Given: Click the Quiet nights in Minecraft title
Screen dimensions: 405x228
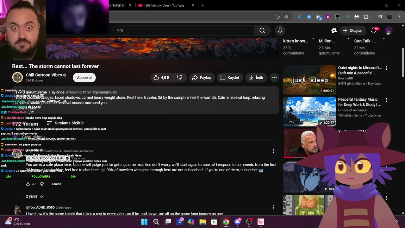Looking at the screenshot, I should tap(360, 70).
